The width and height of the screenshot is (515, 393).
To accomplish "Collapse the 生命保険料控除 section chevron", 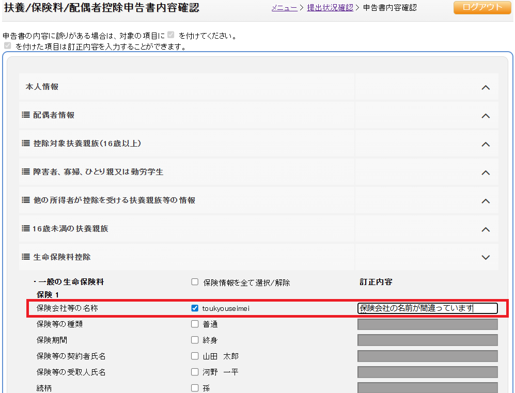I will pos(485,257).
